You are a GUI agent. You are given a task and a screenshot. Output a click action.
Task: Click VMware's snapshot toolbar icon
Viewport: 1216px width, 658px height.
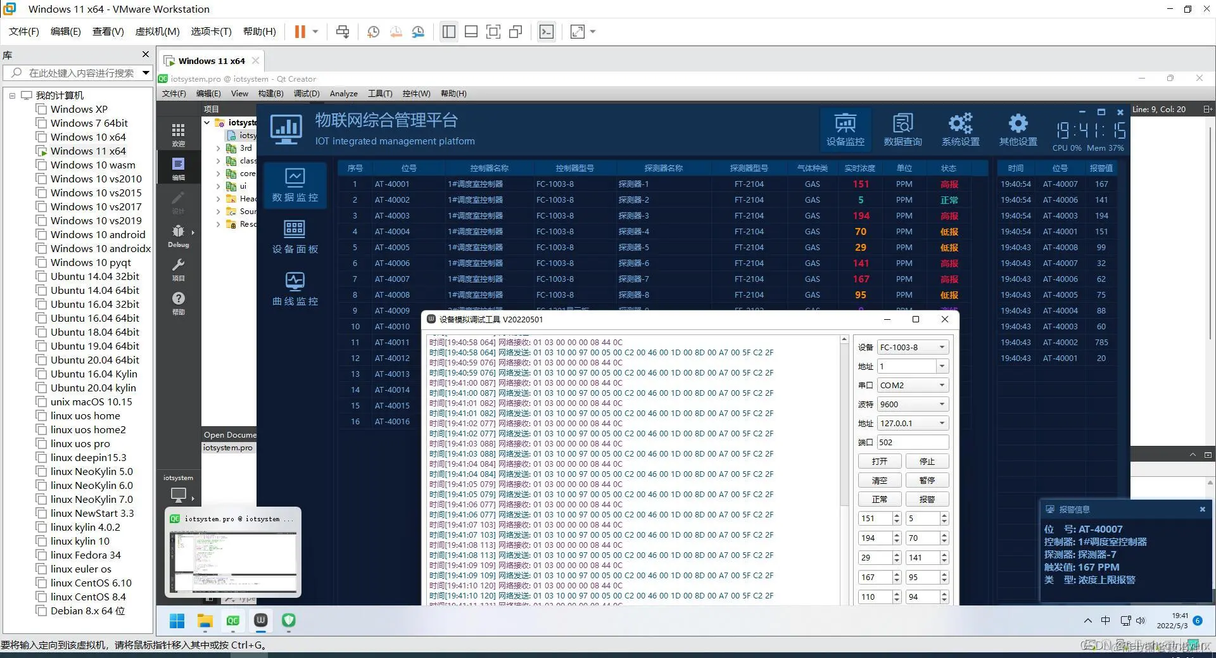pos(373,31)
